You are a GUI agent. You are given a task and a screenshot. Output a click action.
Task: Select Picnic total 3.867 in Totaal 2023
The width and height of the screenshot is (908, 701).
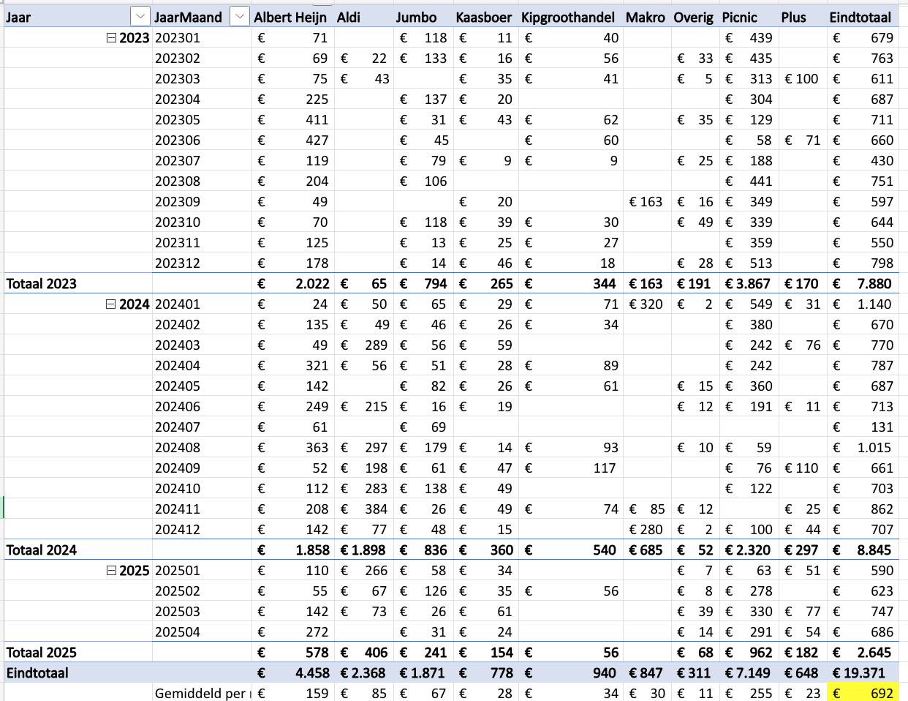[x=748, y=284]
